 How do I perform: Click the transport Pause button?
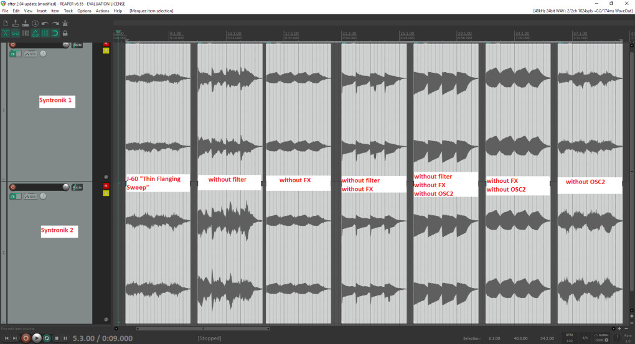pyautogui.click(x=65, y=338)
